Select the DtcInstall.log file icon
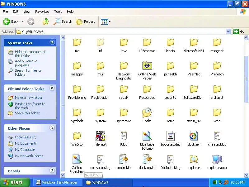249x187 pixels. click(x=170, y=159)
